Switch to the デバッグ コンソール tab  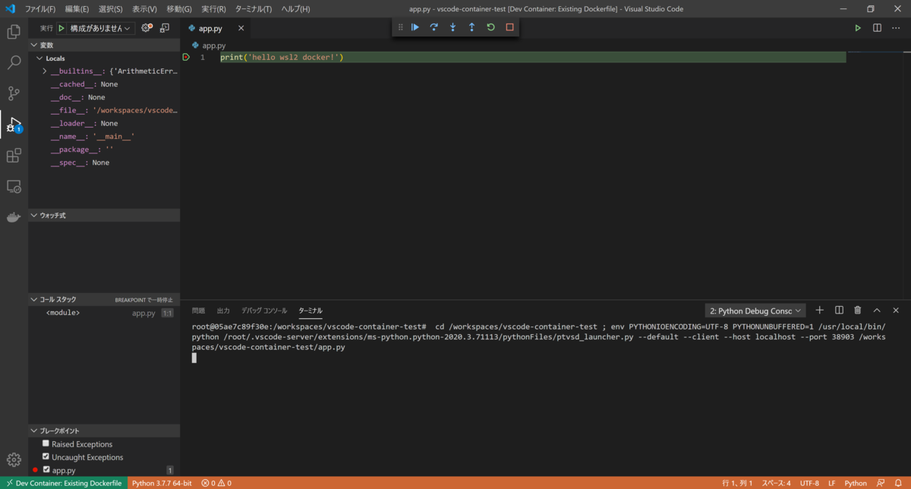tap(264, 311)
